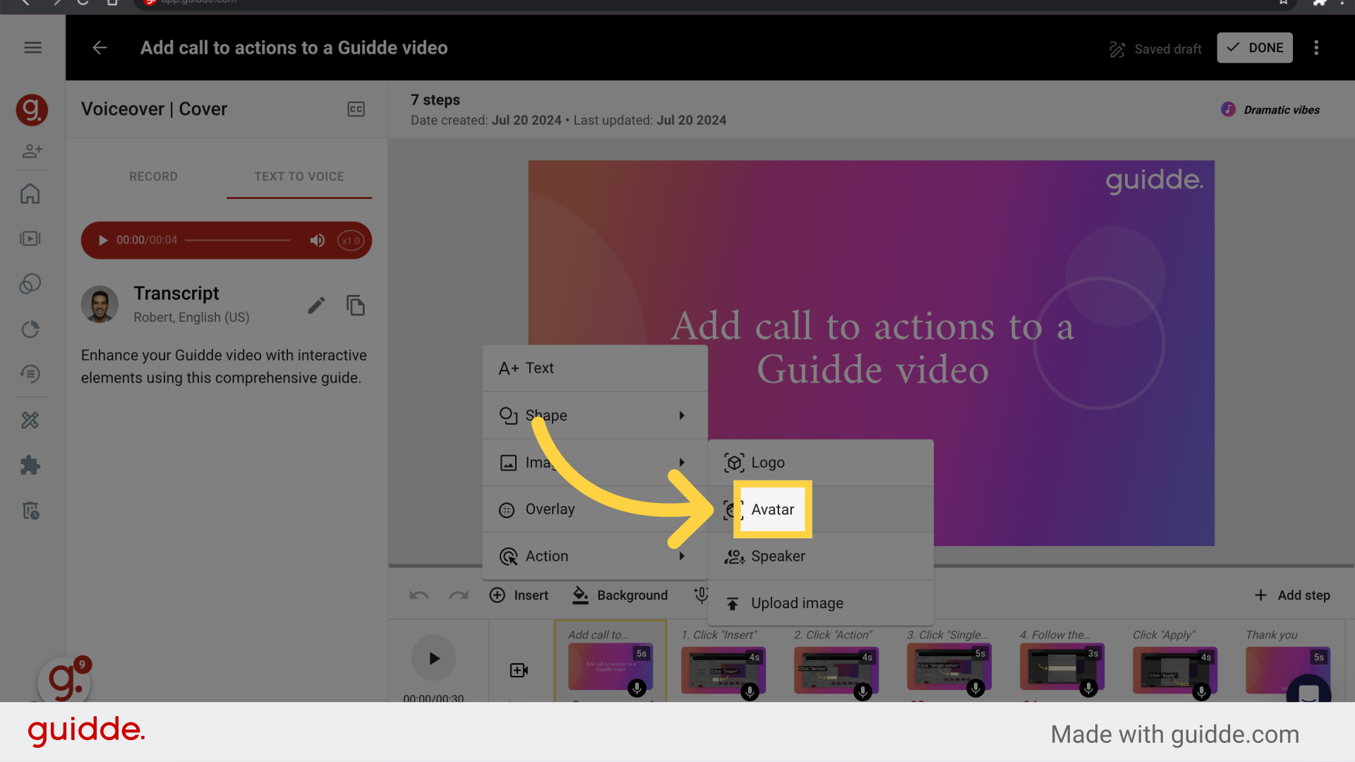Open the puzzle-piece integrations icon

pyautogui.click(x=30, y=465)
